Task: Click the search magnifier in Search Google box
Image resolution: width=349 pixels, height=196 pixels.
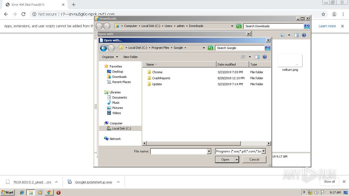Action: click(x=267, y=48)
